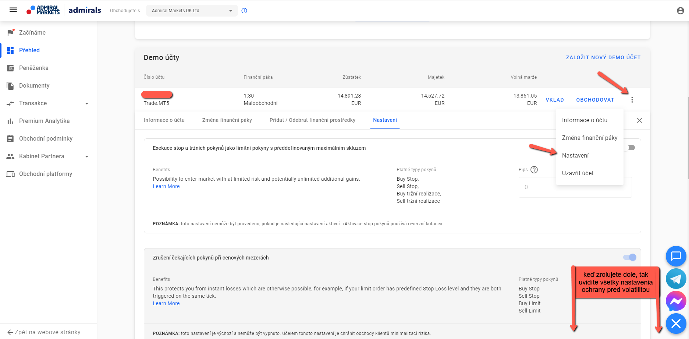Open the live chat bubble

[676, 256]
